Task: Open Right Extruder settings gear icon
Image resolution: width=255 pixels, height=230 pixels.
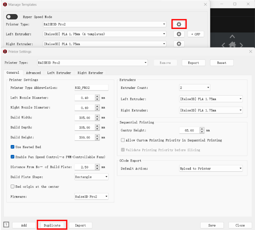Action: 179,44
